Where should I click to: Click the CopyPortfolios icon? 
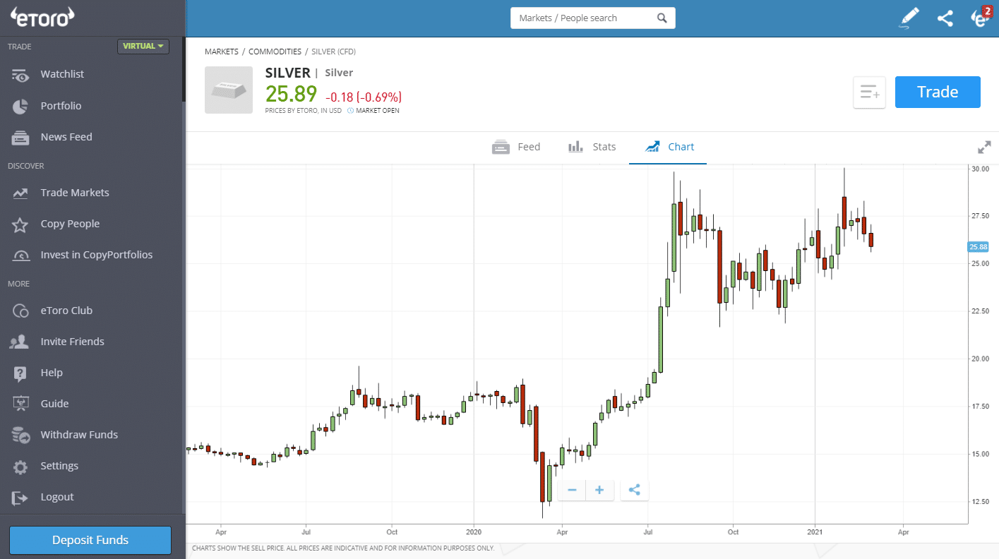click(20, 256)
